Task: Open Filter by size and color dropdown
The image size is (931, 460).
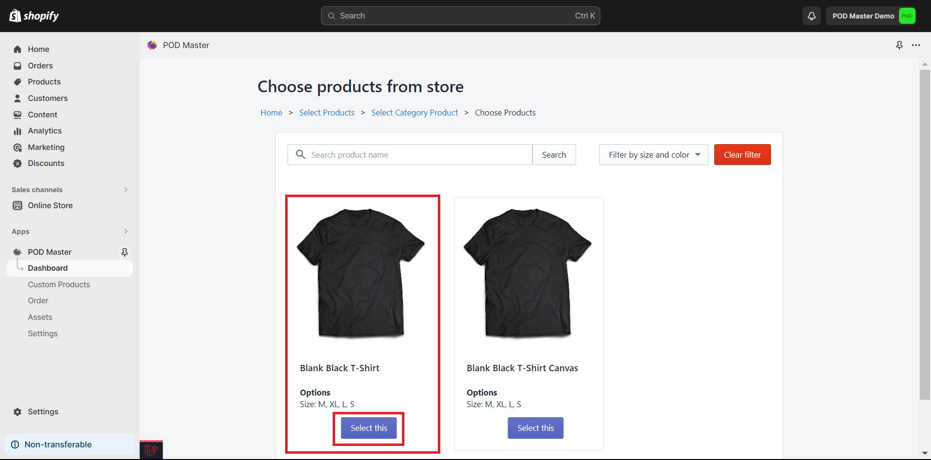Action: [x=653, y=154]
